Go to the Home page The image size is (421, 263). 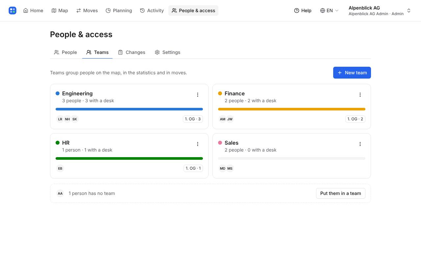coord(33,11)
